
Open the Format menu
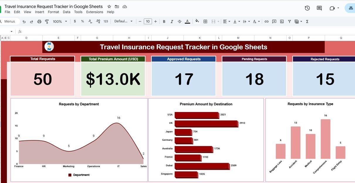(53, 12)
